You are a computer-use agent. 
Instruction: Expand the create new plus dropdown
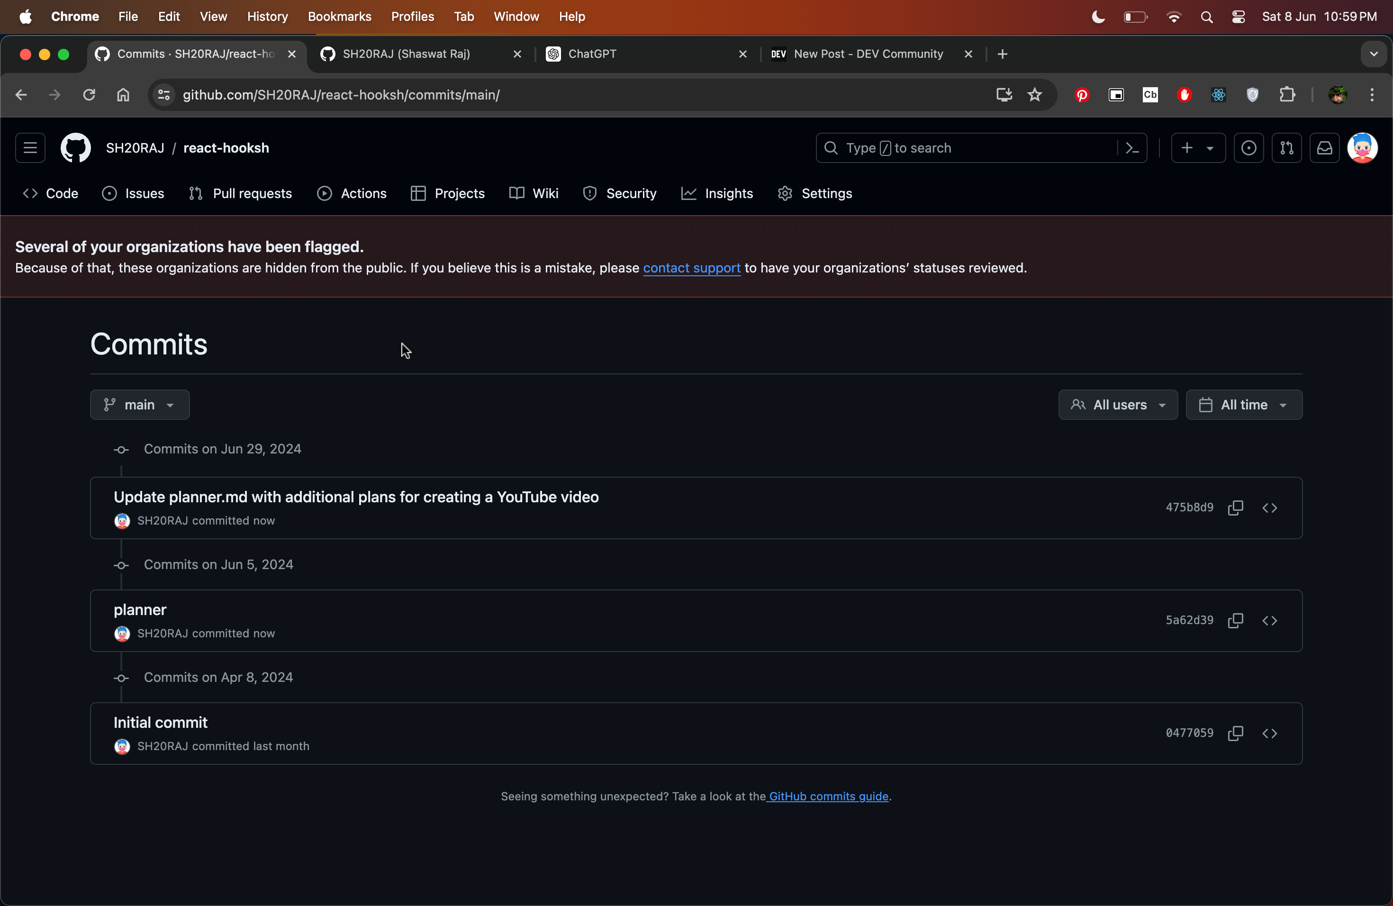tap(1197, 148)
